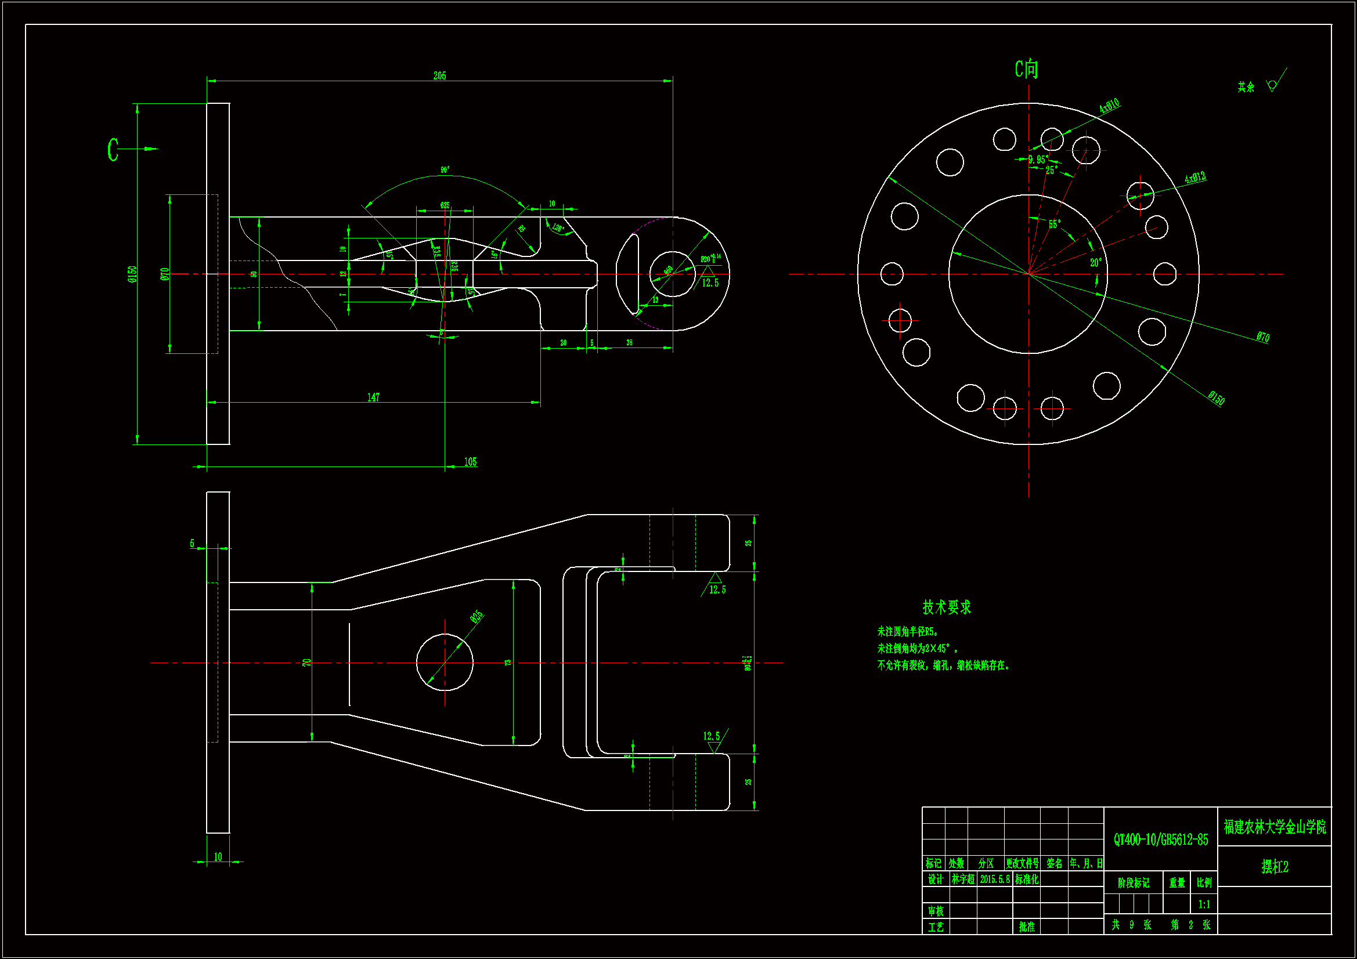
Task: Select the C向 view title
Action: click(1026, 69)
